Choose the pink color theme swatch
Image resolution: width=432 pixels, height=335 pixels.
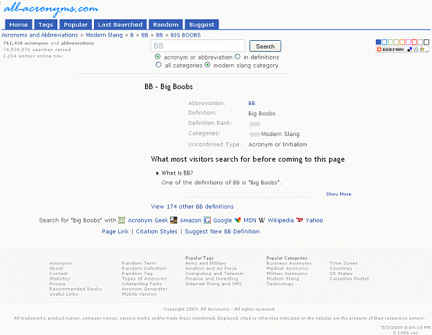[x=408, y=42]
